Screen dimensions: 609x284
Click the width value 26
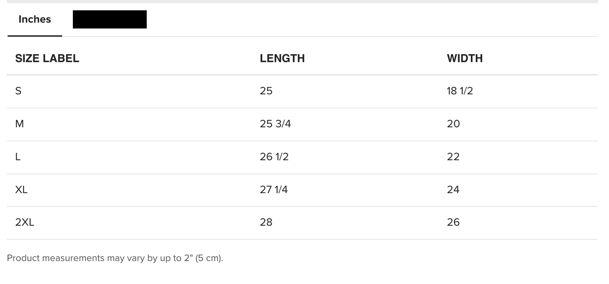click(453, 222)
